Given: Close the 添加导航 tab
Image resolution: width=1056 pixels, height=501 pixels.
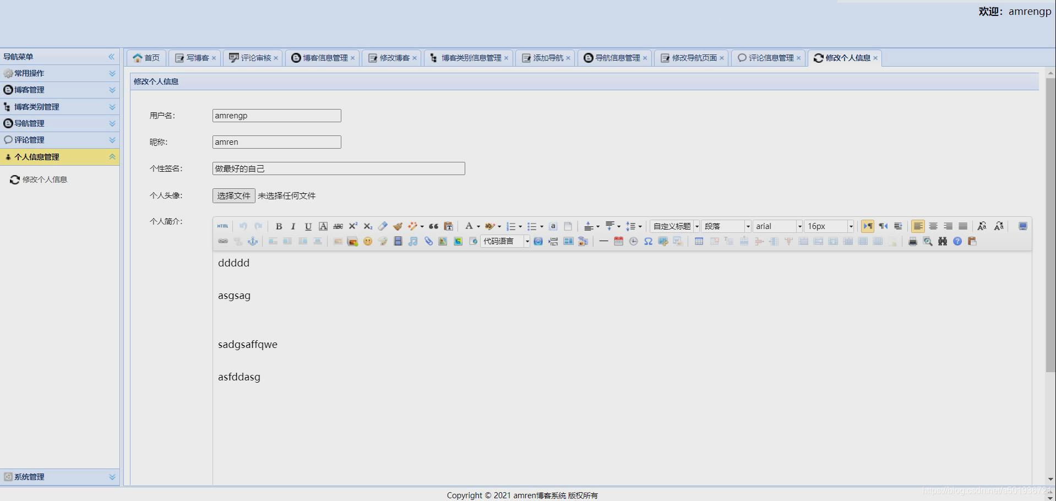Looking at the screenshot, I should tap(568, 58).
